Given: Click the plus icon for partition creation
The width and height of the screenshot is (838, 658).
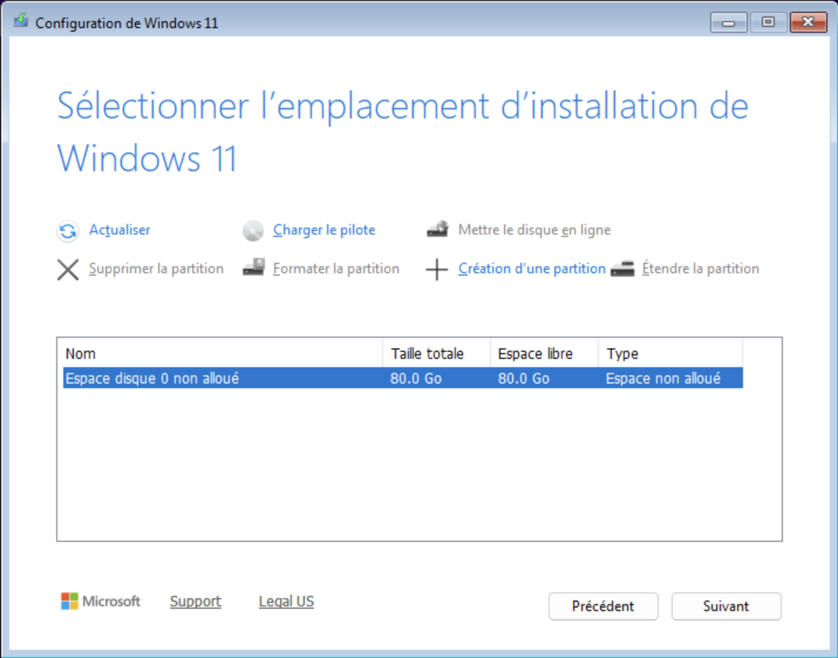Looking at the screenshot, I should (x=437, y=270).
